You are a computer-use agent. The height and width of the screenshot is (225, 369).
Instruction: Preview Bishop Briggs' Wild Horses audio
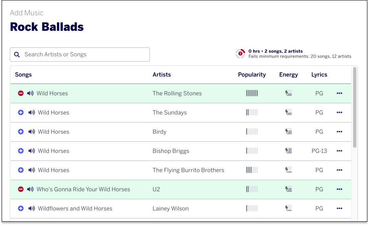(31, 151)
